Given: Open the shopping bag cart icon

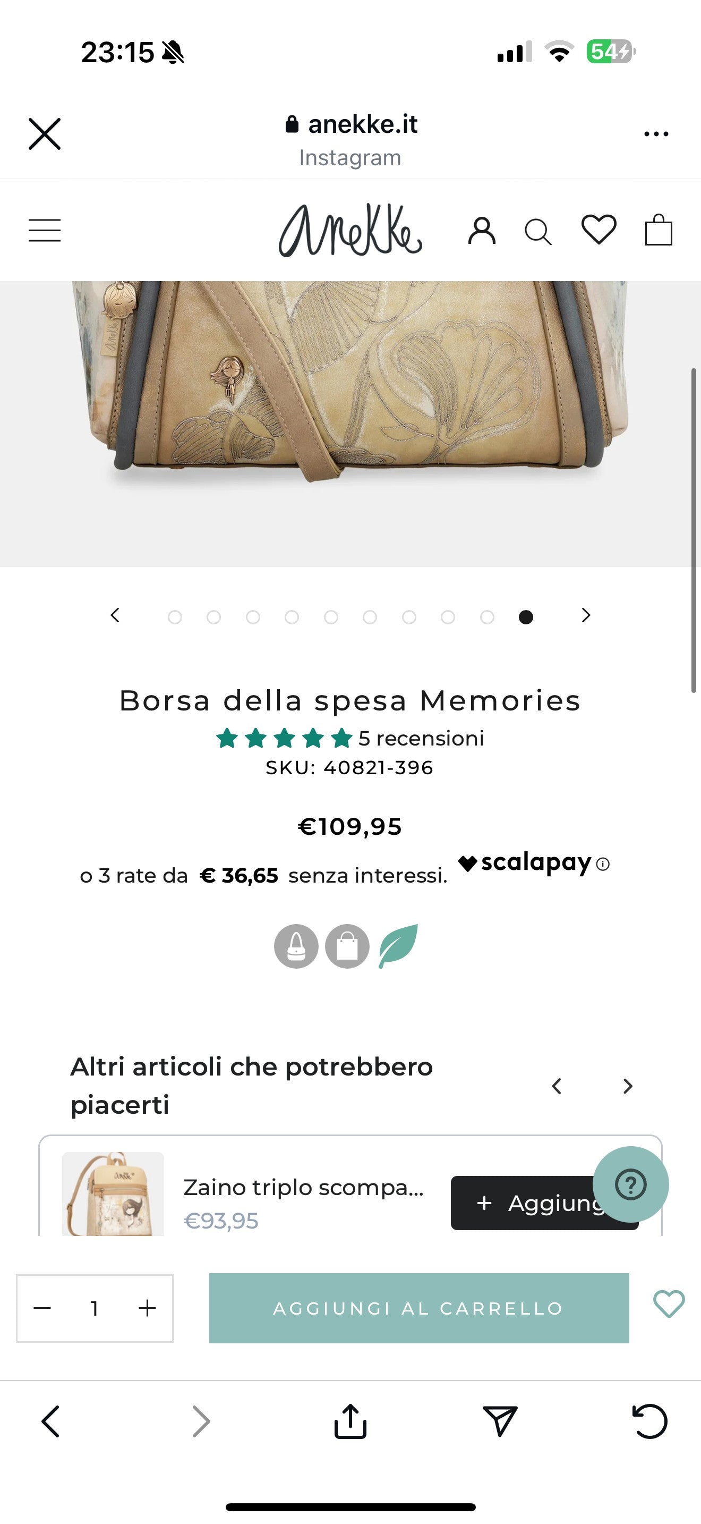Looking at the screenshot, I should coord(659,230).
